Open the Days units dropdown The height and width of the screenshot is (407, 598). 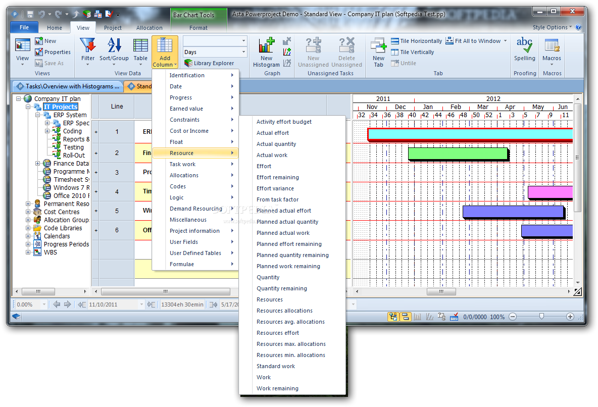pos(244,52)
